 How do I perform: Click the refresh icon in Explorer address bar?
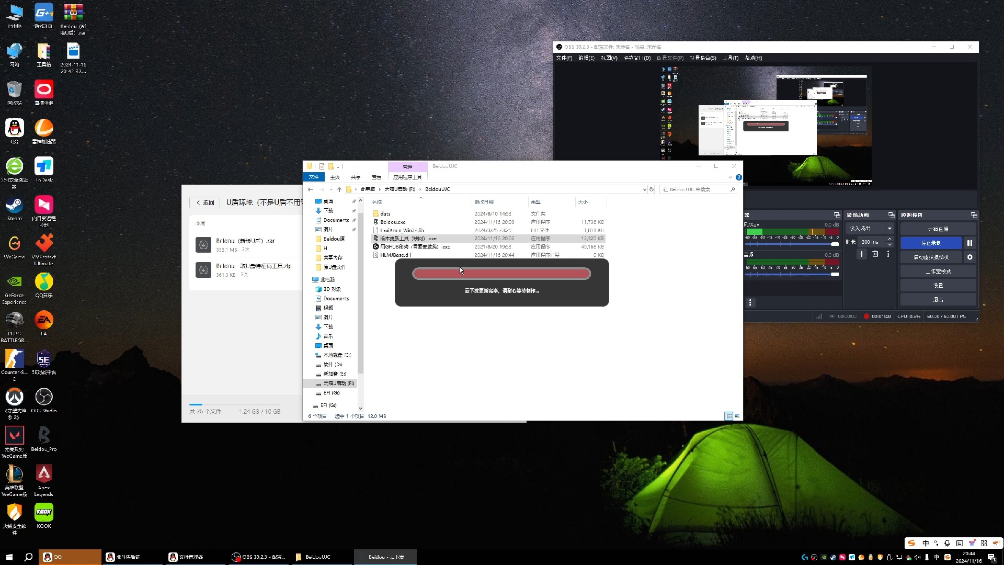click(652, 189)
